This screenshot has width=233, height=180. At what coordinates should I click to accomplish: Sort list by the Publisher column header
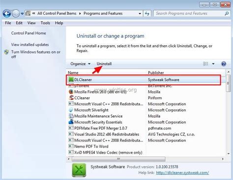[156, 73]
